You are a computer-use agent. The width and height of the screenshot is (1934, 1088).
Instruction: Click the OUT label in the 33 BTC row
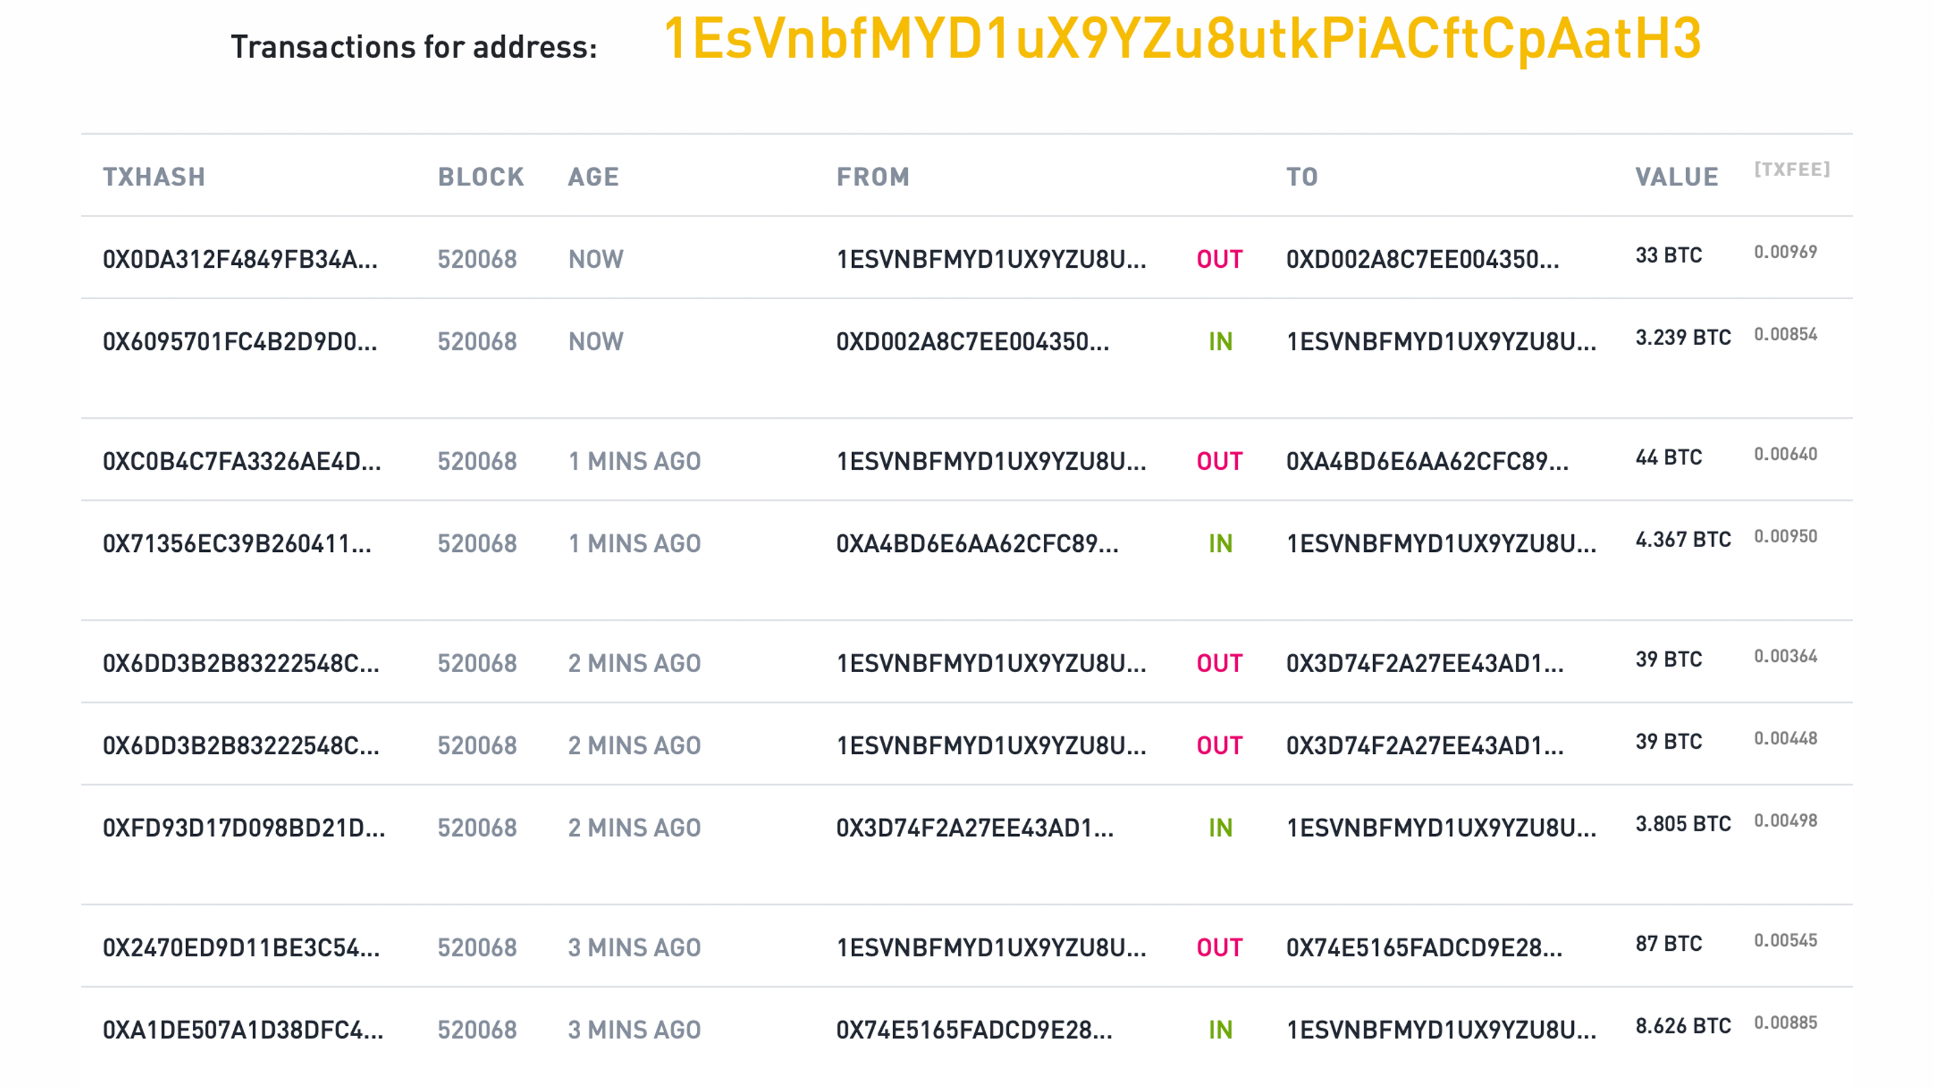point(1219,260)
